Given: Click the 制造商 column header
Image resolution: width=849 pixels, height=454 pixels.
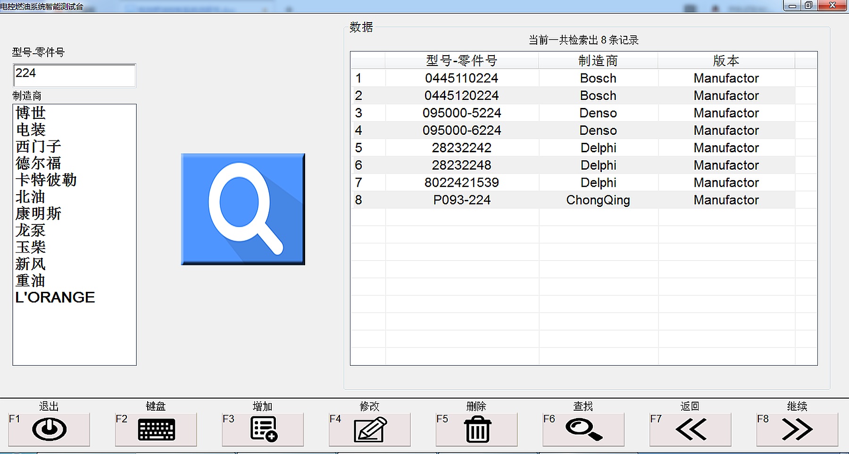Looking at the screenshot, I should click(x=598, y=60).
